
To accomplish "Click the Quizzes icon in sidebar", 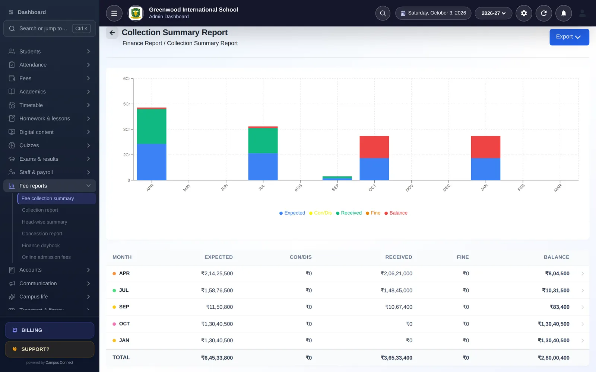I will 12,145.
